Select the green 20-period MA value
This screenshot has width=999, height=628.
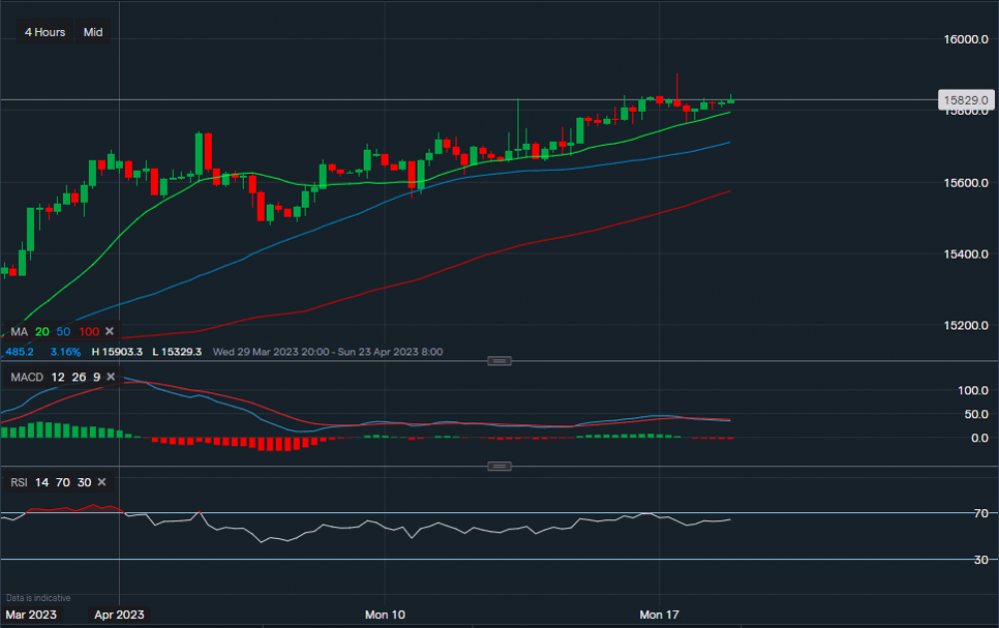click(x=42, y=331)
